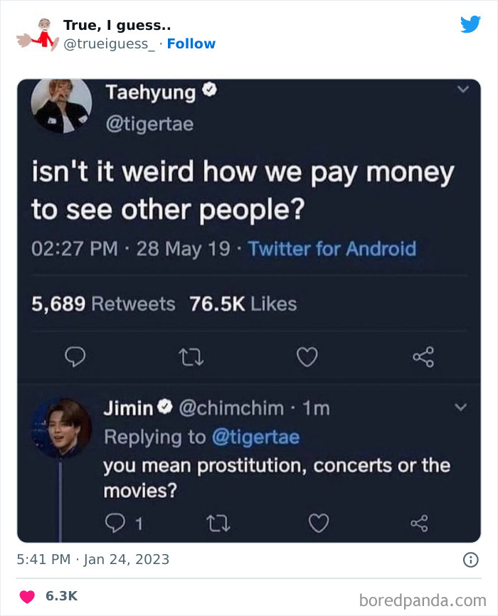The width and height of the screenshot is (498, 616).
Task: Toggle the verified badge on Taehyung's name
Action: click(208, 90)
